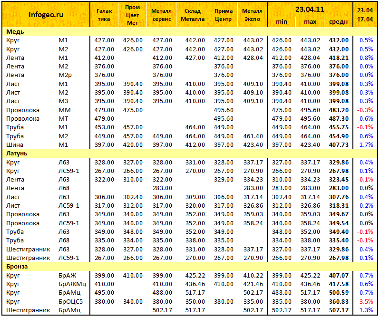Image resolution: width=380 pixels, height=317 pixels.
Task: Click 495.00 Галактика price for Круг БрАМц
Action: pyautogui.click(x=104, y=293)
